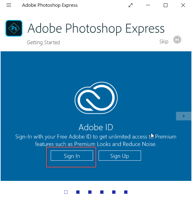Switch to the fifth page indicator dot

[114, 192]
